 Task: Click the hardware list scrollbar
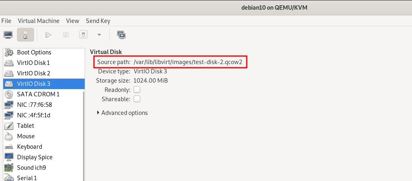click(x=84, y=136)
